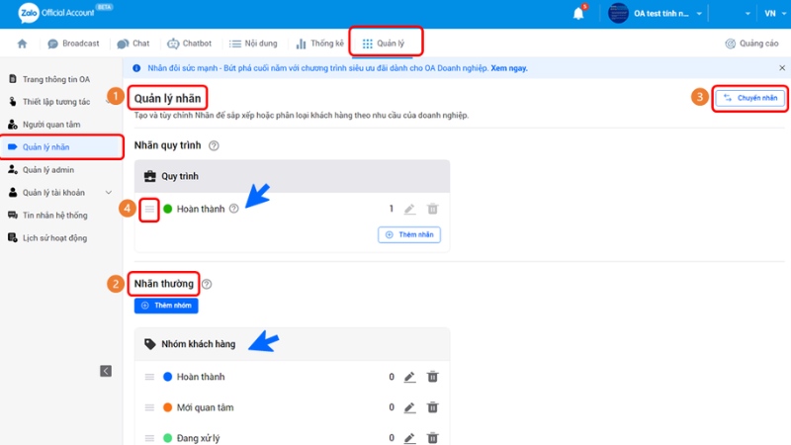The width and height of the screenshot is (791, 445).
Task: Delete the Mới quan tâm label
Action: click(x=432, y=407)
